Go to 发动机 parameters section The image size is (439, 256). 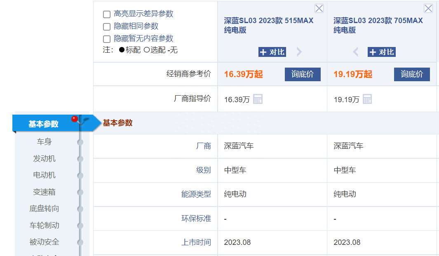pos(44,159)
